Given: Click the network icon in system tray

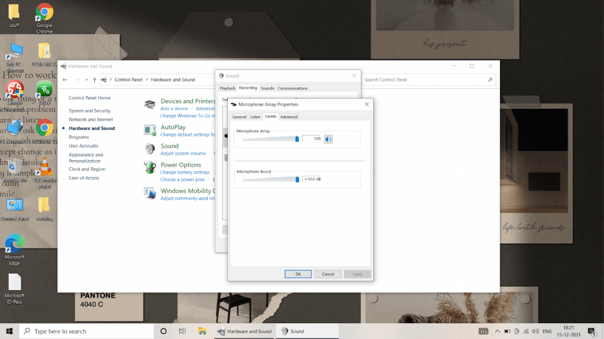Looking at the screenshot, I should click(x=526, y=331).
